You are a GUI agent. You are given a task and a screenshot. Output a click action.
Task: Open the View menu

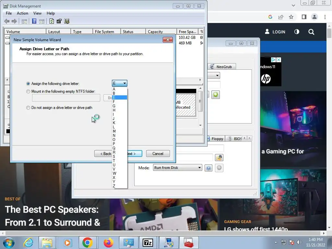(x=37, y=13)
